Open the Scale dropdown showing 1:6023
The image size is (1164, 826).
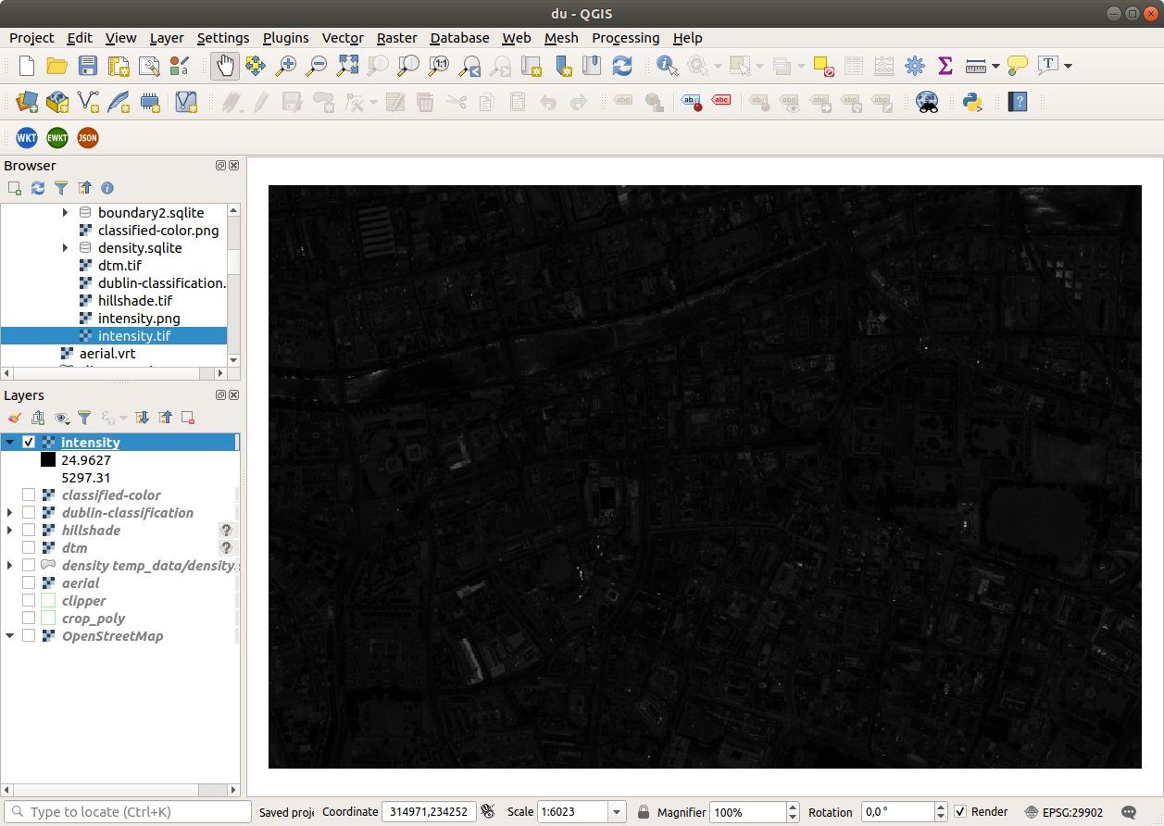616,811
